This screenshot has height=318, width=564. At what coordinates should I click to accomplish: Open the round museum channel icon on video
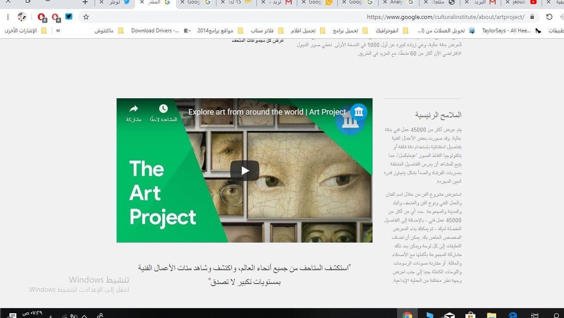[x=359, y=112]
